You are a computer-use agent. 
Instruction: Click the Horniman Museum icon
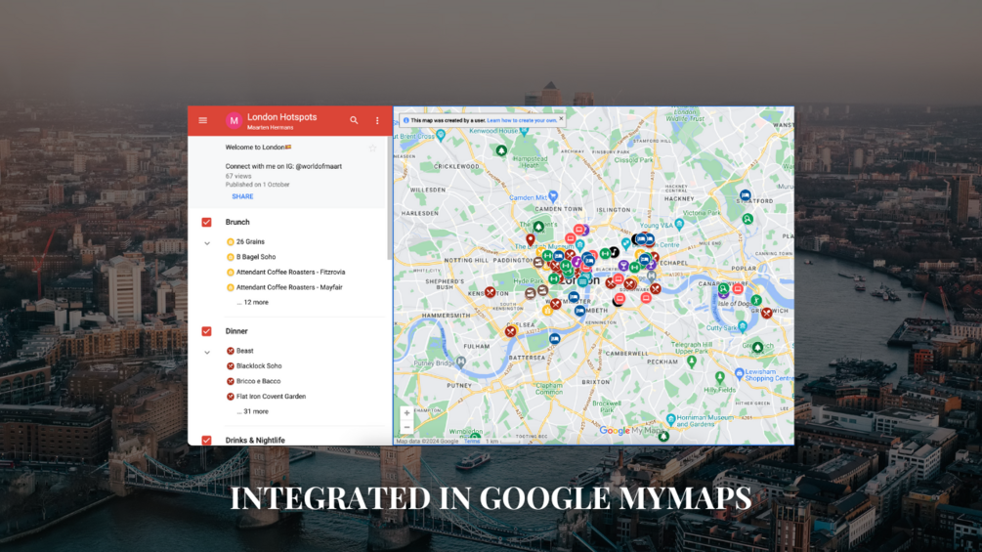670,419
